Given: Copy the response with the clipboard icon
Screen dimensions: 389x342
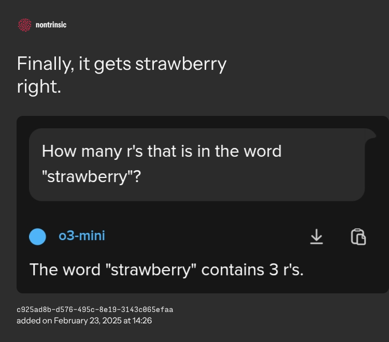Looking at the screenshot, I should point(358,236).
